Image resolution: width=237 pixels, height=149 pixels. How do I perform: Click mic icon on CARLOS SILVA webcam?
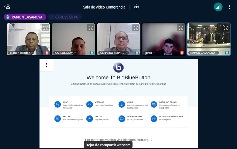coord(92,53)
